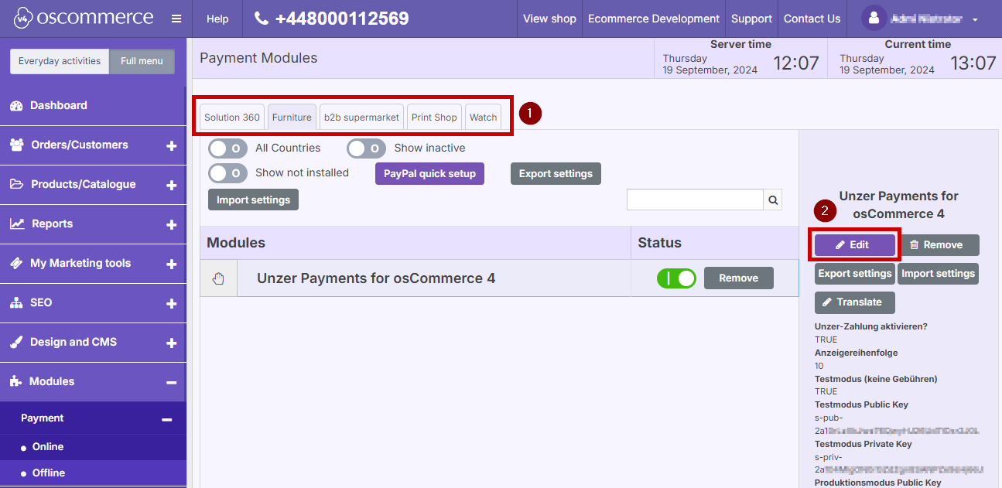The image size is (1002, 488).
Task: Click the Reports chart icon
Action: pos(17,224)
